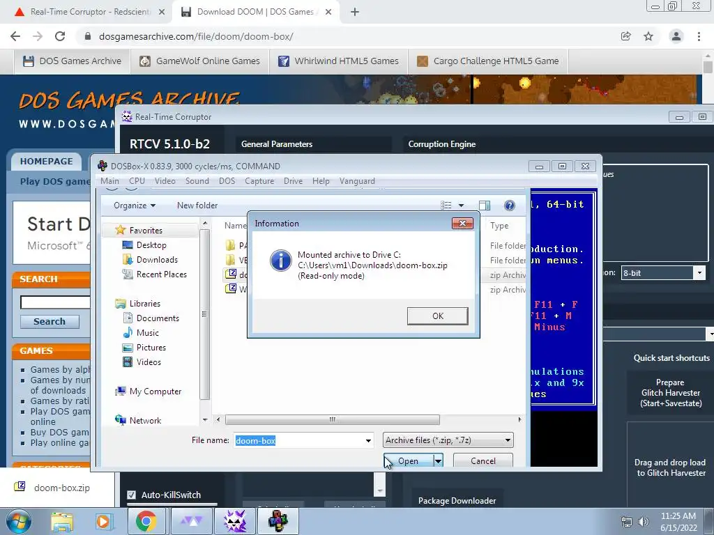Click the Search button on website

(x=50, y=321)
